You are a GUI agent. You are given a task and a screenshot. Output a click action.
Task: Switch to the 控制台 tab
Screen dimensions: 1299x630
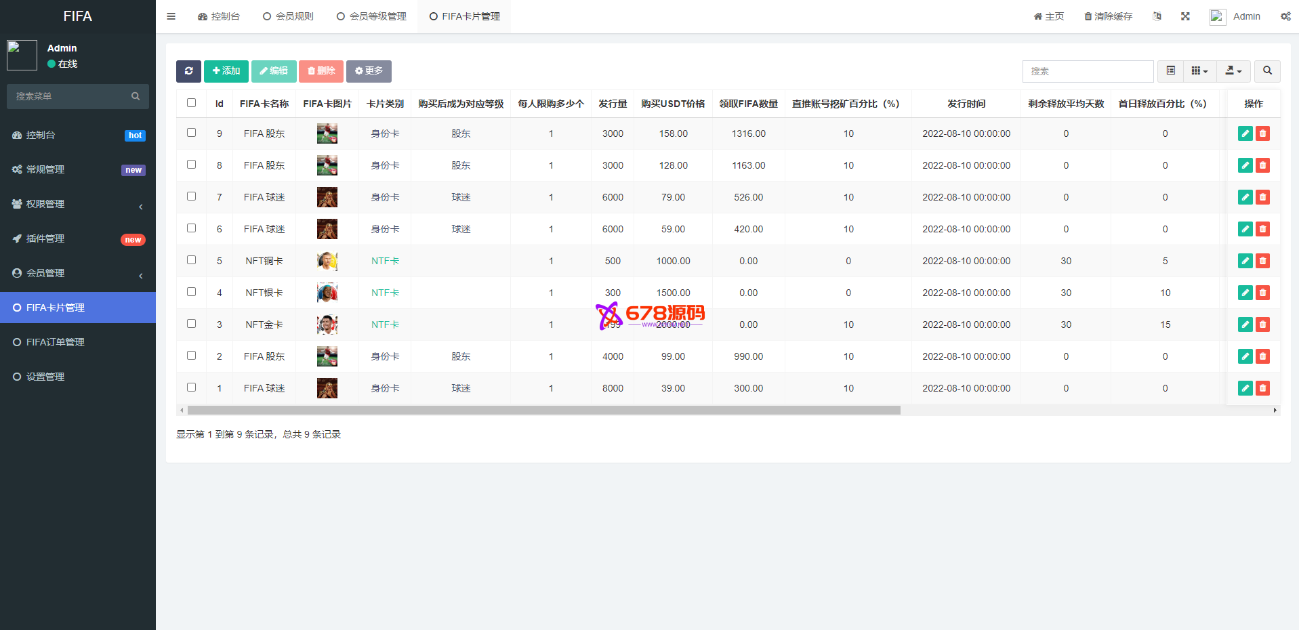tap(219, 16)
